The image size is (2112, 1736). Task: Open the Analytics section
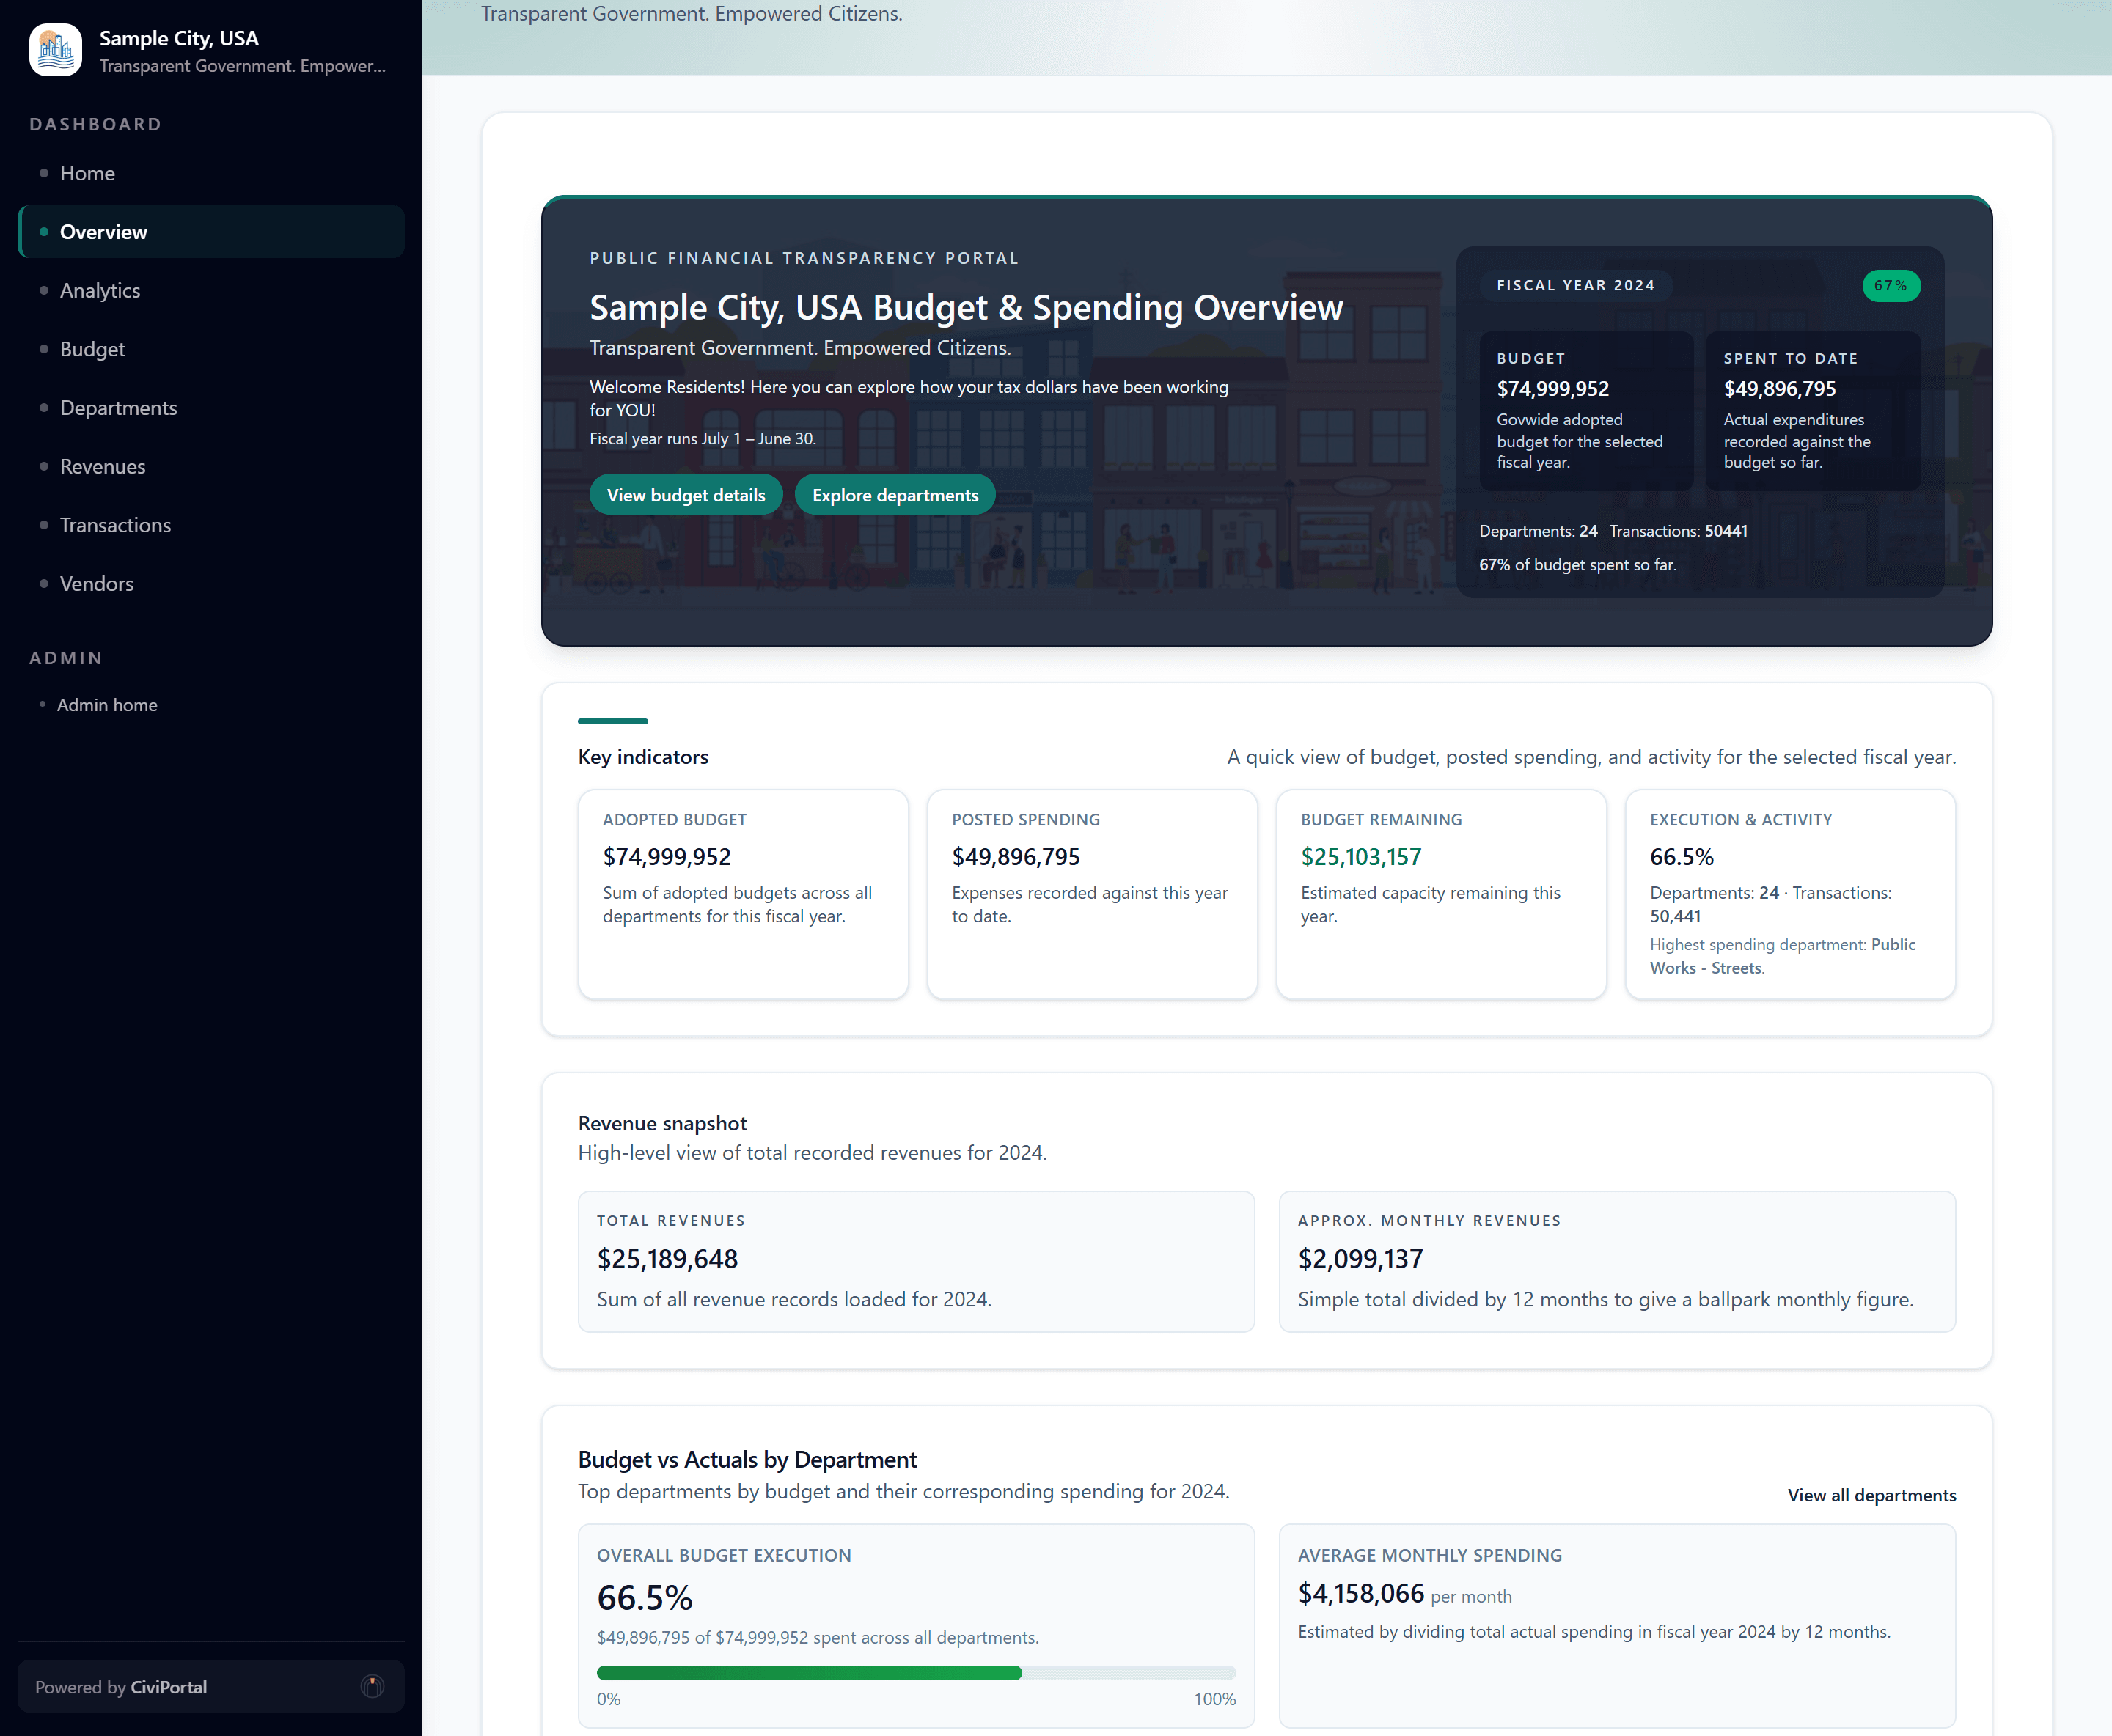[100, 290]
